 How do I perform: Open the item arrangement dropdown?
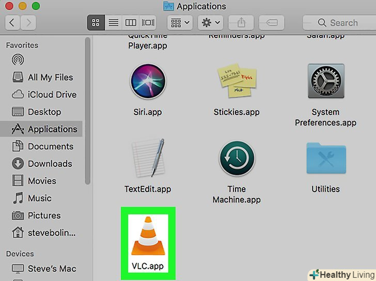tap(180, 23)
